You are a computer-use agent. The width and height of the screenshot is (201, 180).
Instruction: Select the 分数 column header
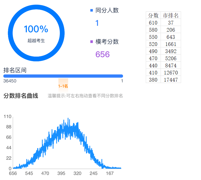[153, 15]
